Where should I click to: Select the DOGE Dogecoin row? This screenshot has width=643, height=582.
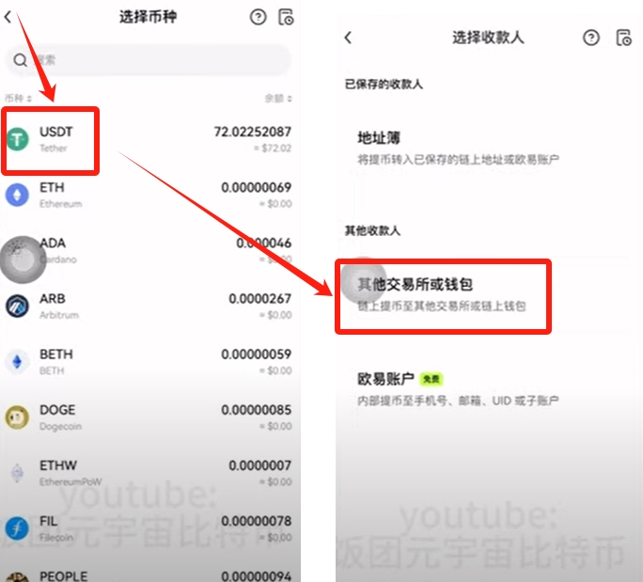coord(148,417)
